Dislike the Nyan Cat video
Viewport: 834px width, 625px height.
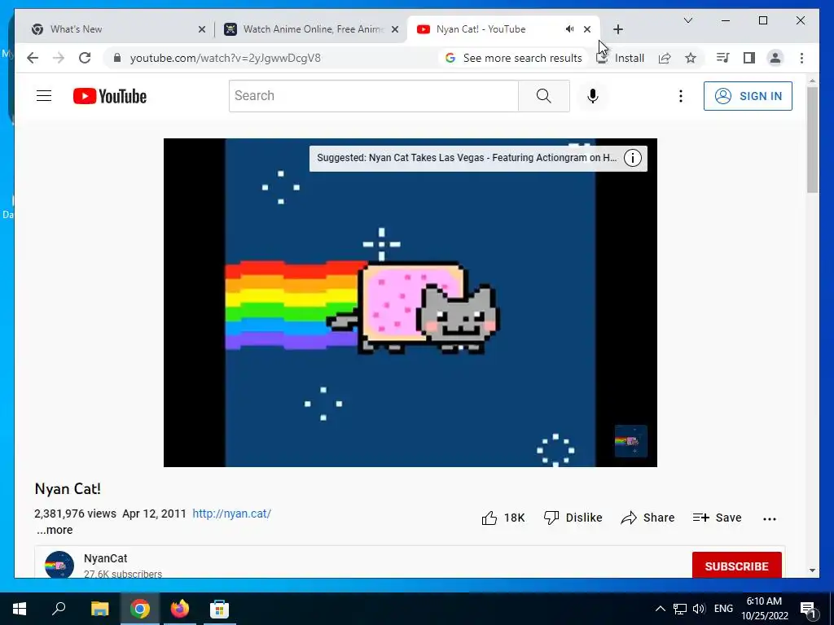pyautogui.click(x=573, y=518)
